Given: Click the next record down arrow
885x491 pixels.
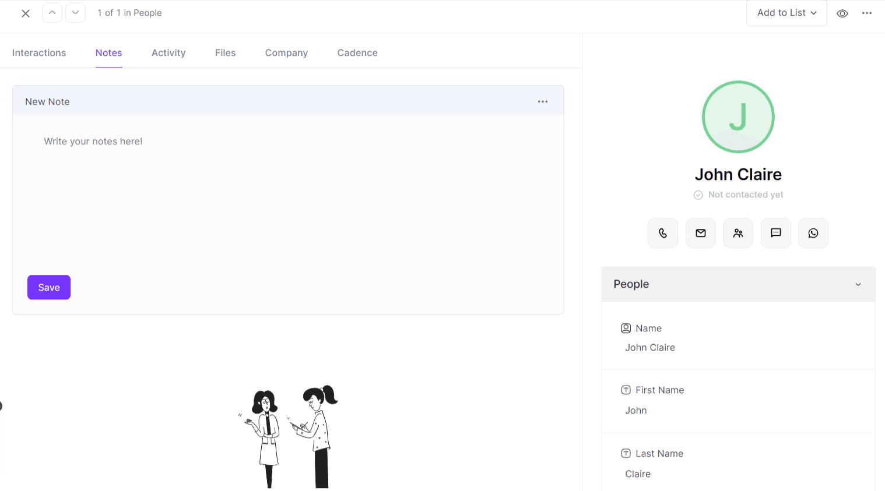Looking at the screenshot, I should pyautogui.click(x=75, y=12).
